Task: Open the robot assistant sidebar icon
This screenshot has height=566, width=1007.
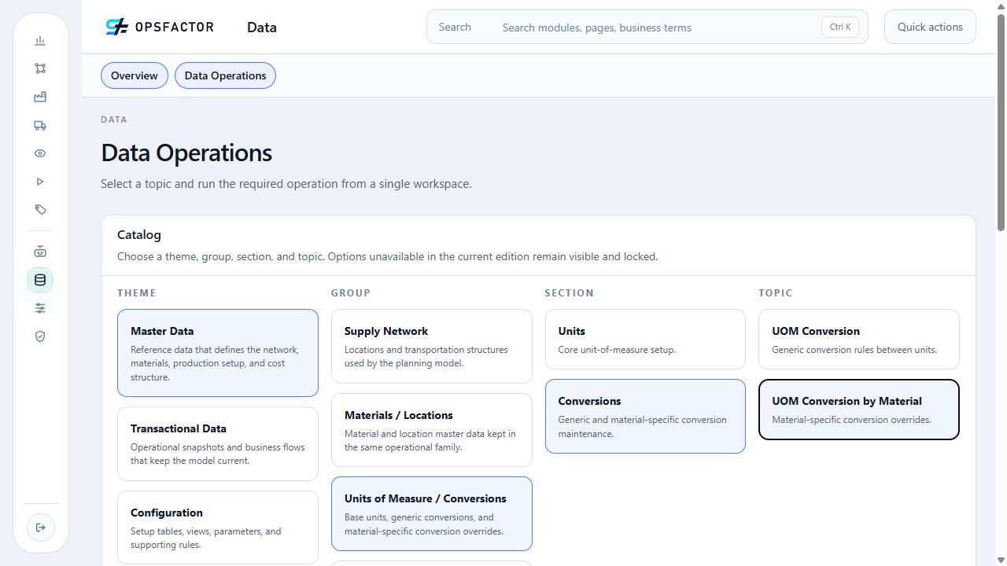Action: 40,252
